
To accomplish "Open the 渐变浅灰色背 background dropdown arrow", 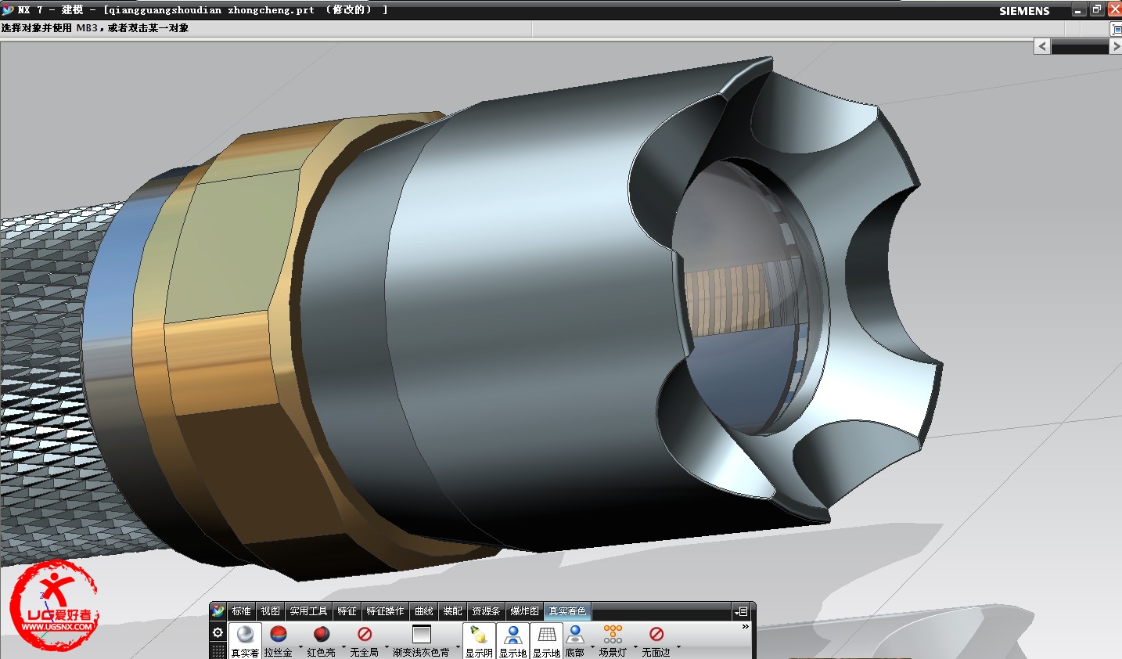I will [458, 646].
